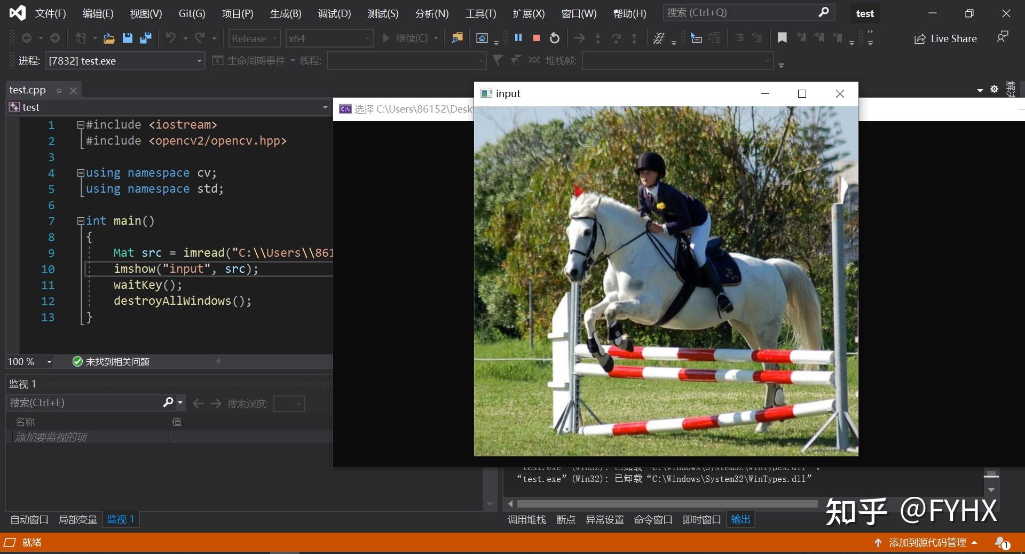Click the Redo arrow icon
This screenshot has height=554, width=1025.
tap(200, 38)
